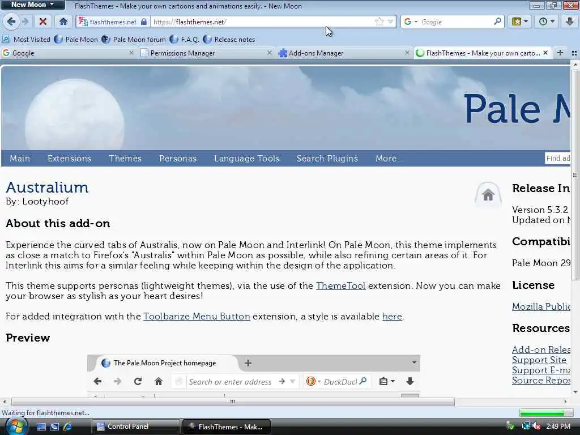
Task: Open the More... navigation item
Action: click(389, 159)
